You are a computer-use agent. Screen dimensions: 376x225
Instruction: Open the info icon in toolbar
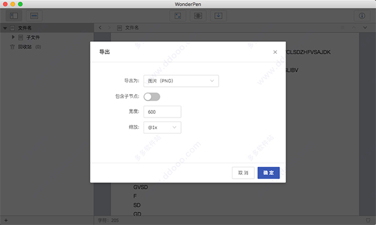362,16
